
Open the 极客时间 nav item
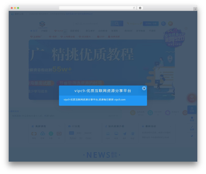click(x=129, y=31)
